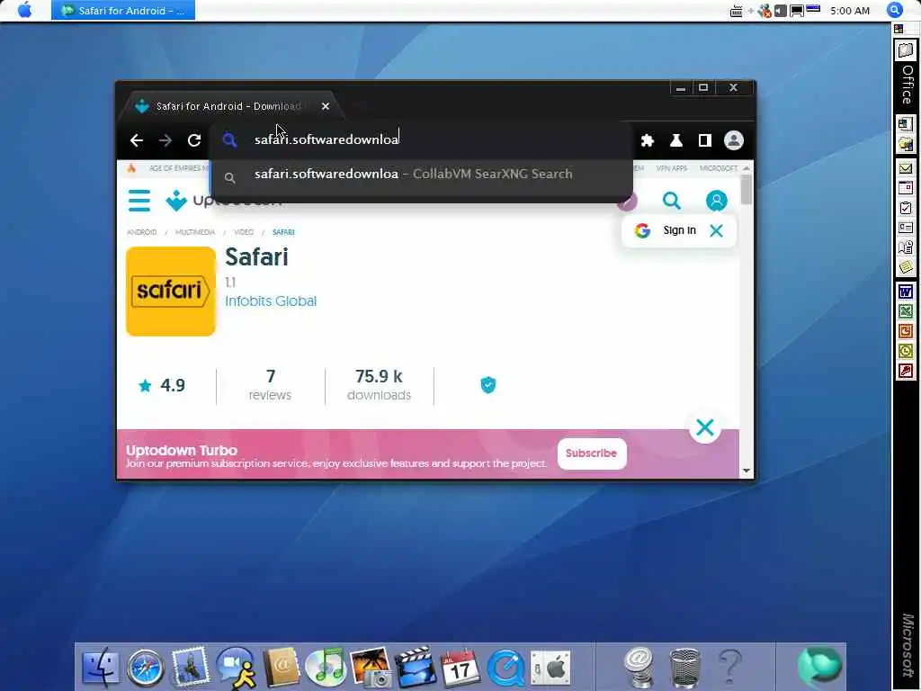
Task: Click the security shield badge
Action: 488,385
